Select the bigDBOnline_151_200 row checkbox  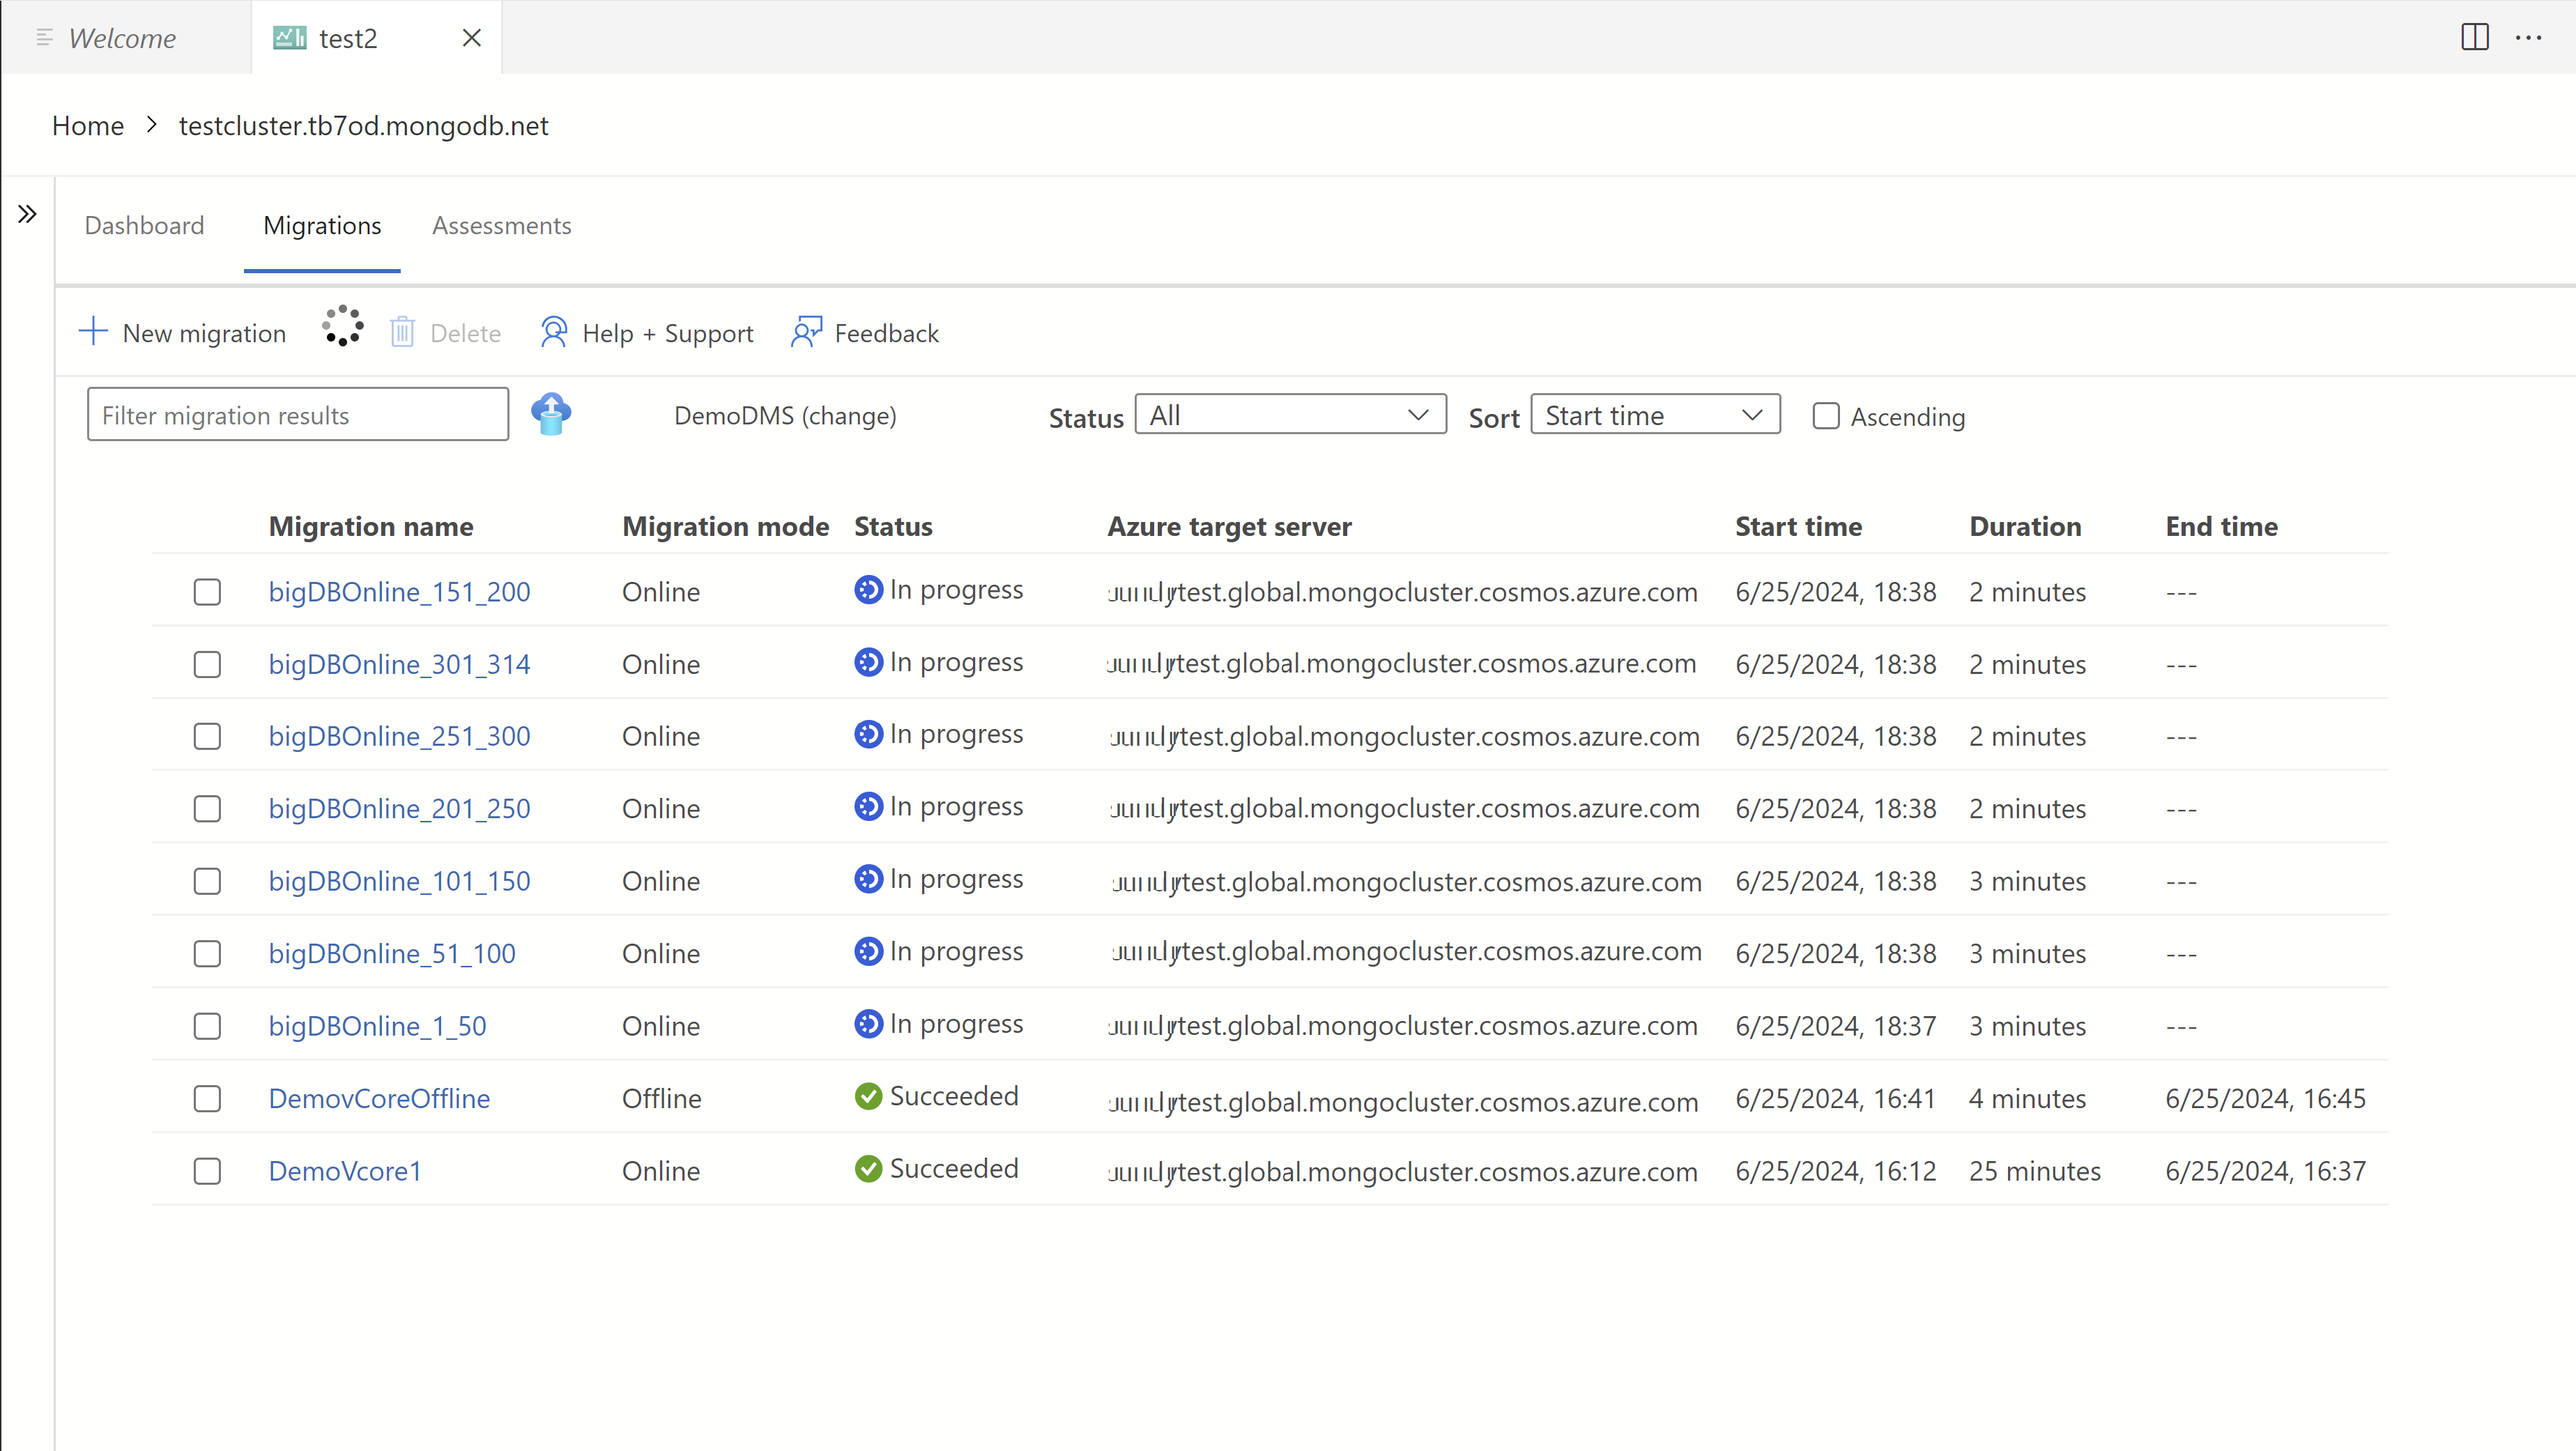pyautogui.click(x=207, y=592)
